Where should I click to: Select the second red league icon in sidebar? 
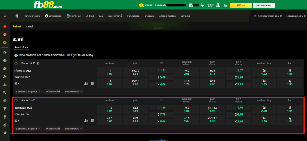pyautogui.click(x=5, y=34)
